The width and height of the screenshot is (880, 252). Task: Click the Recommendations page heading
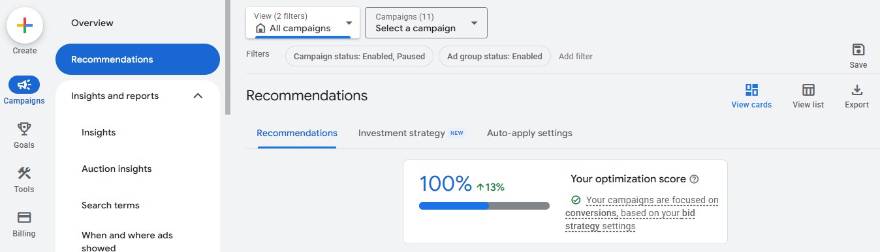tap(307, 96)
